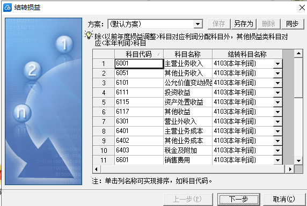Image resolution: width=307 pixels, height=206 pixels.
Task: Click the cloud app icon in title bar
Action: click(x=8, y=8)
